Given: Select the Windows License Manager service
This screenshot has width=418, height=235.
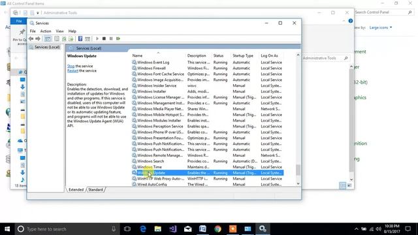Looking at the screenshot, I should coord(208,97).
